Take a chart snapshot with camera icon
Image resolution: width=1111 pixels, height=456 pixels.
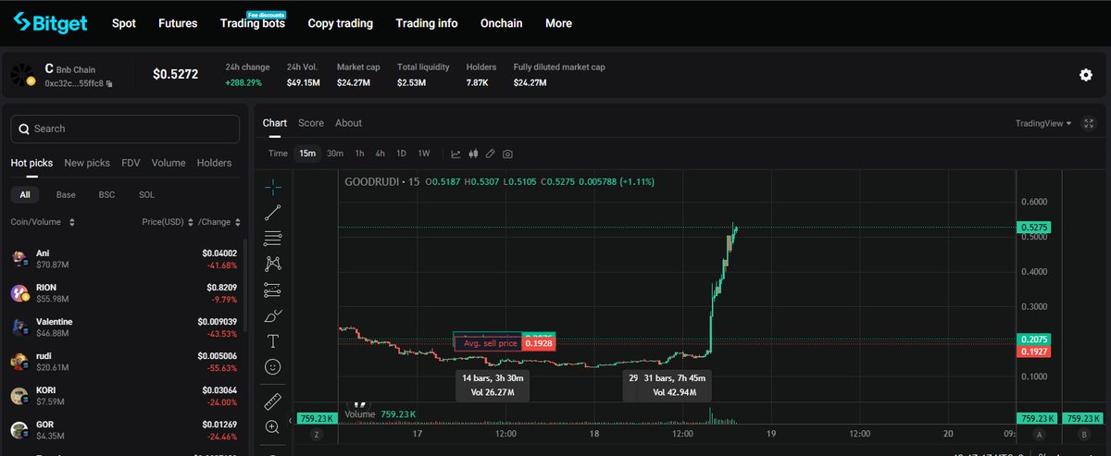pos(507,154)
